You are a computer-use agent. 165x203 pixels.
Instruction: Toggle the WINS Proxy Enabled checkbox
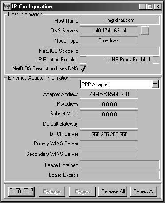tap(156, 60)
